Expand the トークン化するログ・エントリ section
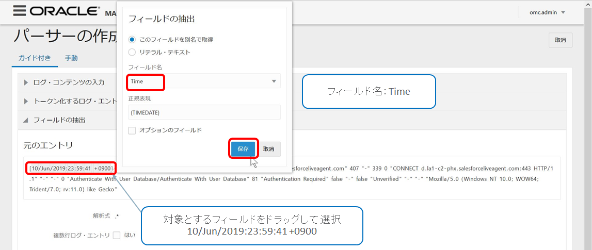 click(70, 101)
